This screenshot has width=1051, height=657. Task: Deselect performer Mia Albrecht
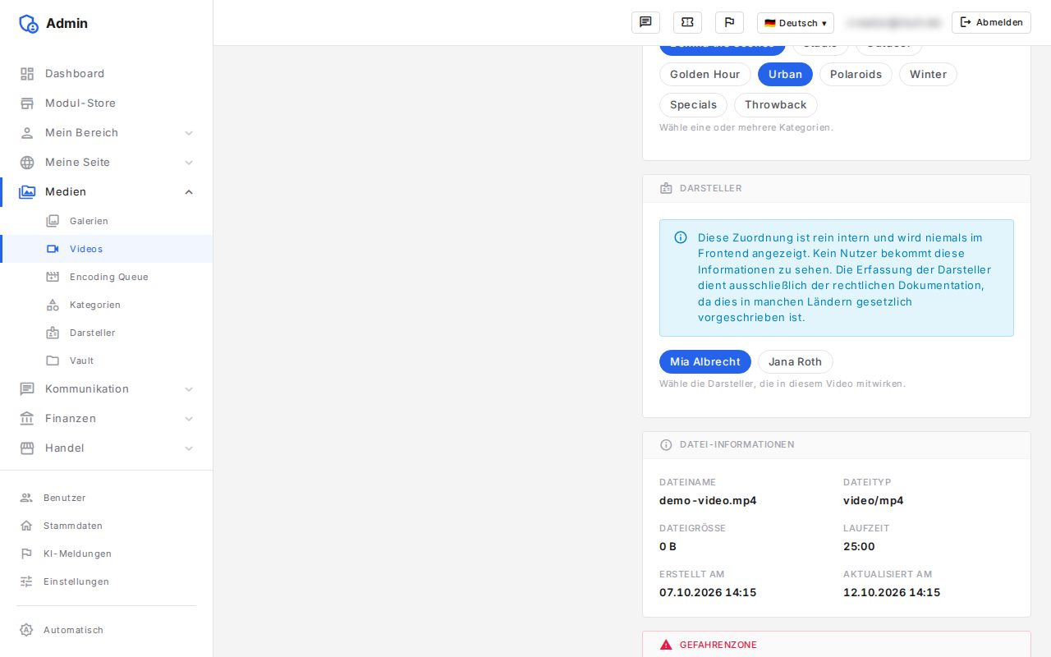(704, 361)
